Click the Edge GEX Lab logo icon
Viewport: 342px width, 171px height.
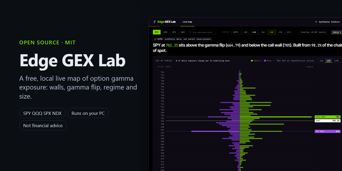point(154,22)
